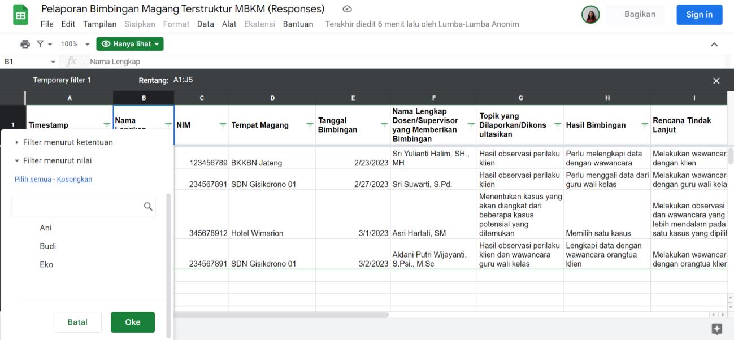Select column G header
Screen dimensions: 734x340
[520, 98]
